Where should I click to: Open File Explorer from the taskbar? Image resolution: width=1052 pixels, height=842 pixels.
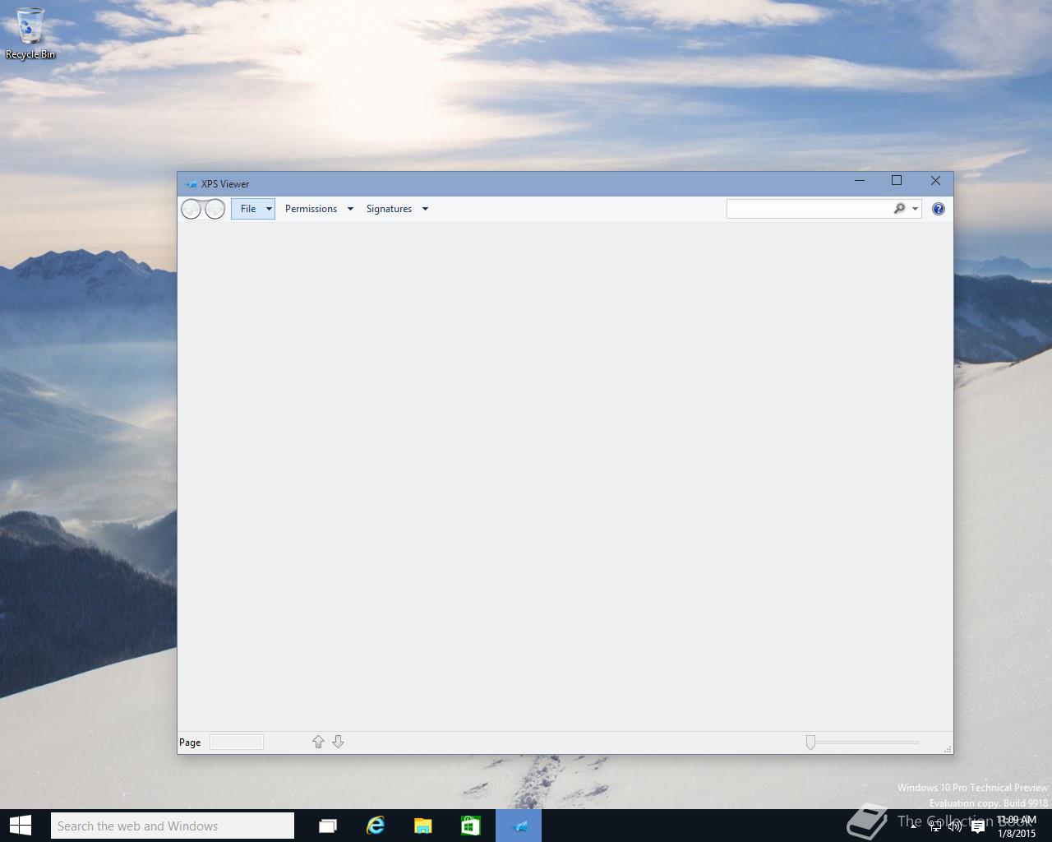click(x=423, y=826)
